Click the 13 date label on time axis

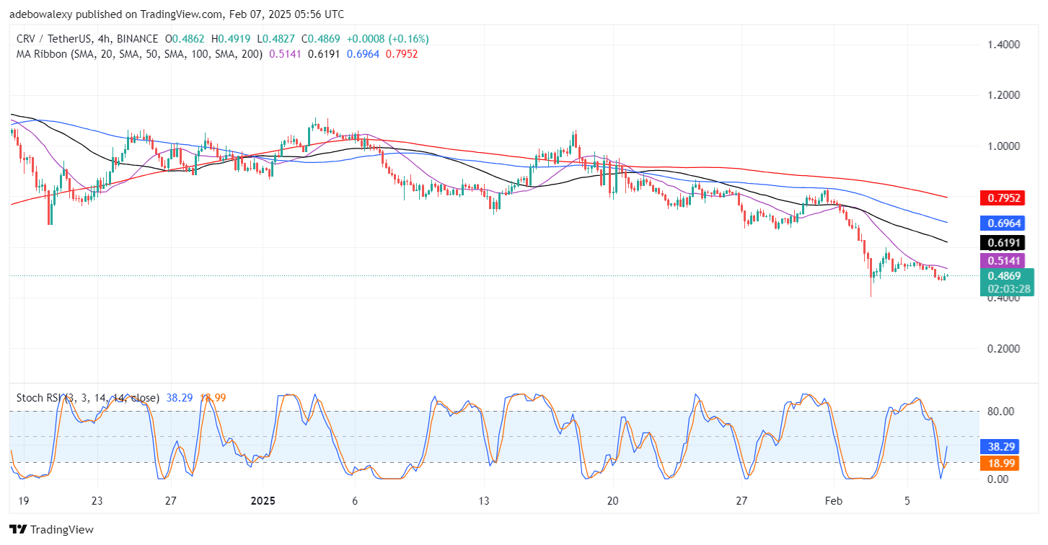click(x=484, y=502)
